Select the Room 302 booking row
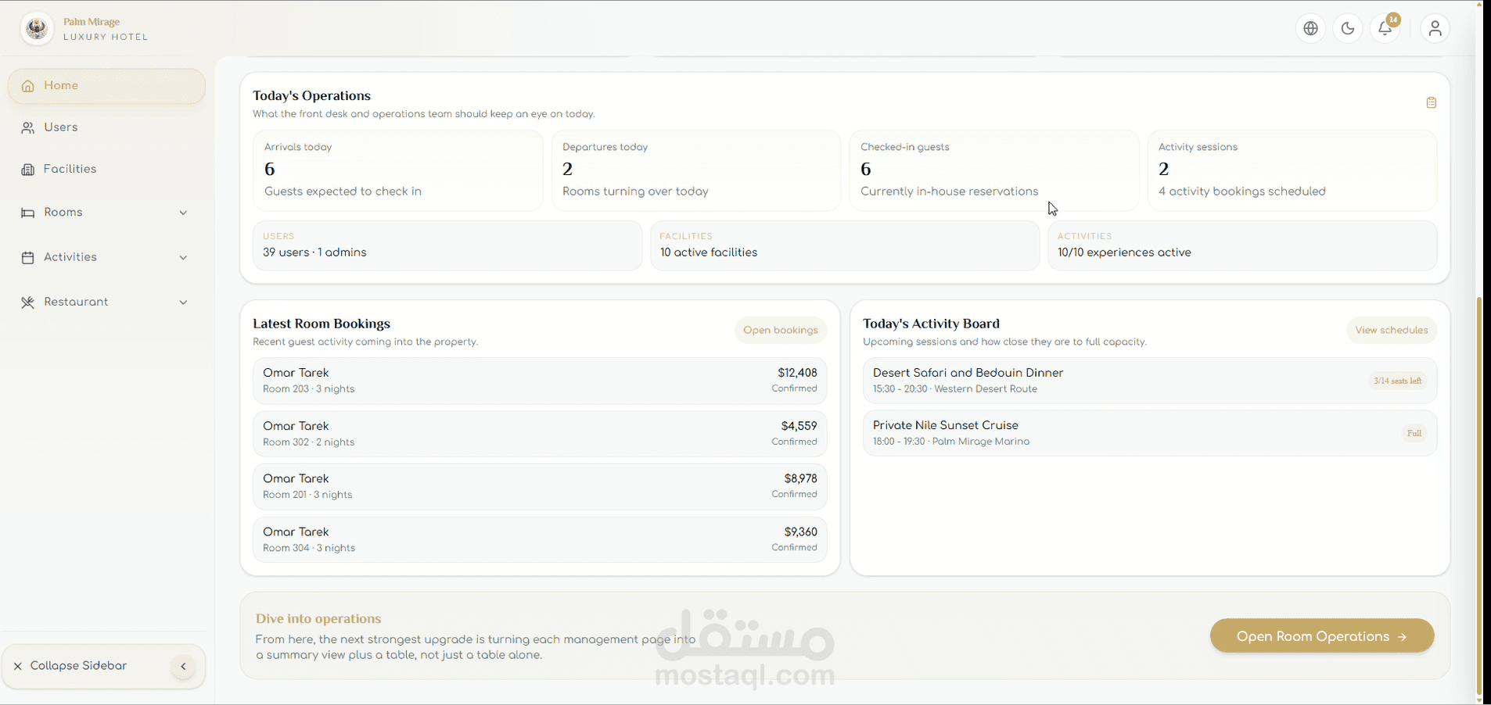This screenshot has height=705, width=1491. pyautogui.click(x=540, y=434)
